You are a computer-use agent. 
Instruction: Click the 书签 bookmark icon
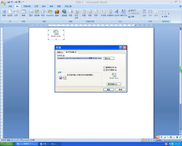coord(70,13)
